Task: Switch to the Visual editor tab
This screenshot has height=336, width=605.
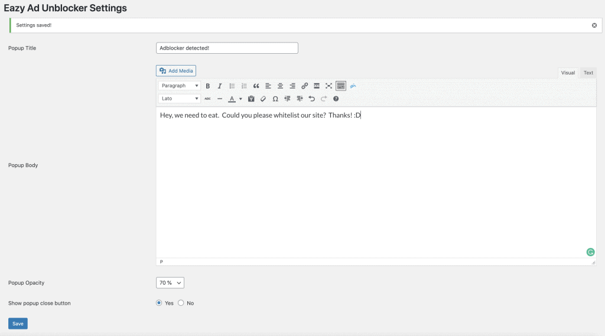Action: point(568,73)
